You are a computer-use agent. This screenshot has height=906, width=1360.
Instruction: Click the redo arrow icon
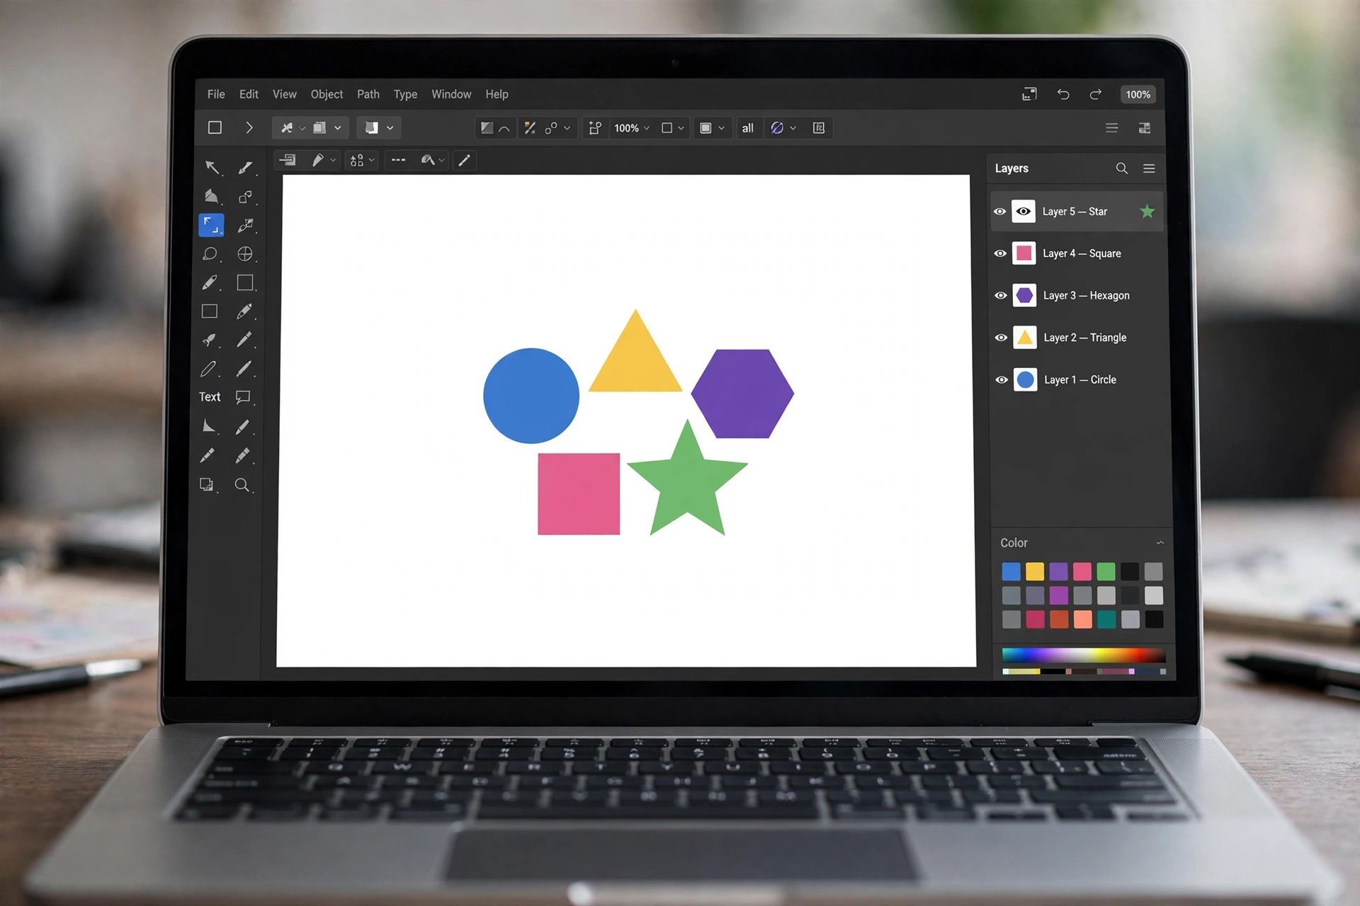coord(1095,94)
